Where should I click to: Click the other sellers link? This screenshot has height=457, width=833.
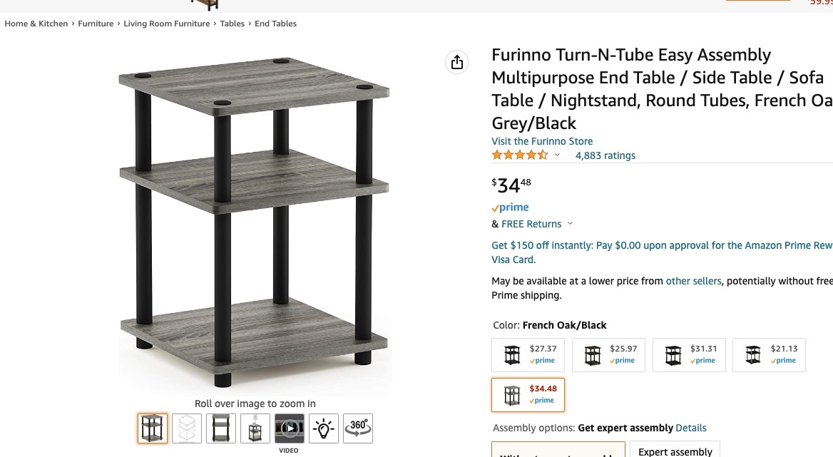click(693, 281)
